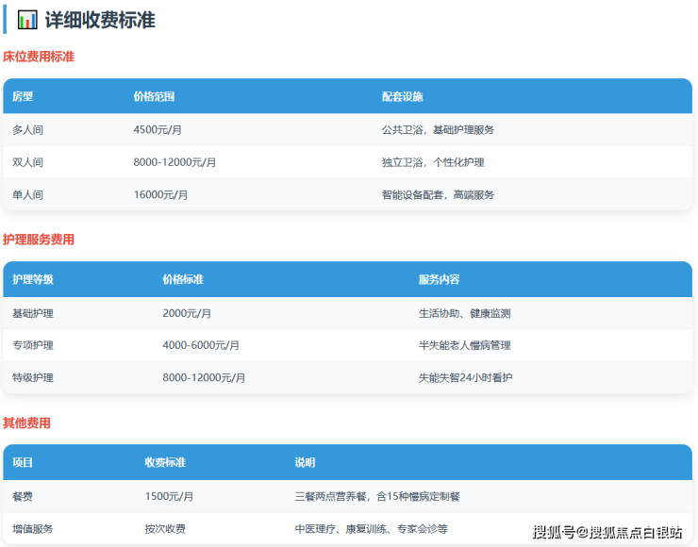Click the 按次收费 cell for 增值服务

164,529
